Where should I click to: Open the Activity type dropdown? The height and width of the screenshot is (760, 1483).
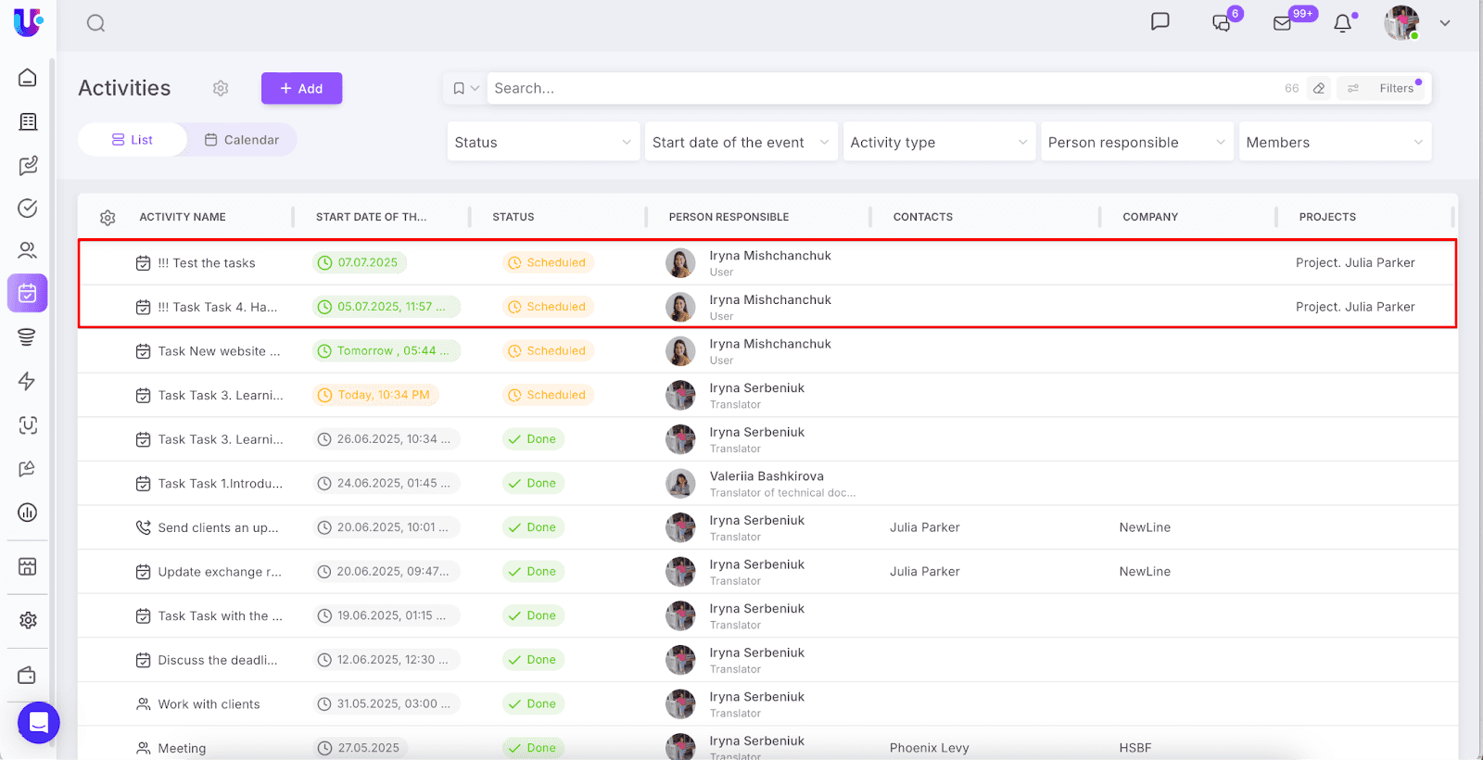pos(939,143)
